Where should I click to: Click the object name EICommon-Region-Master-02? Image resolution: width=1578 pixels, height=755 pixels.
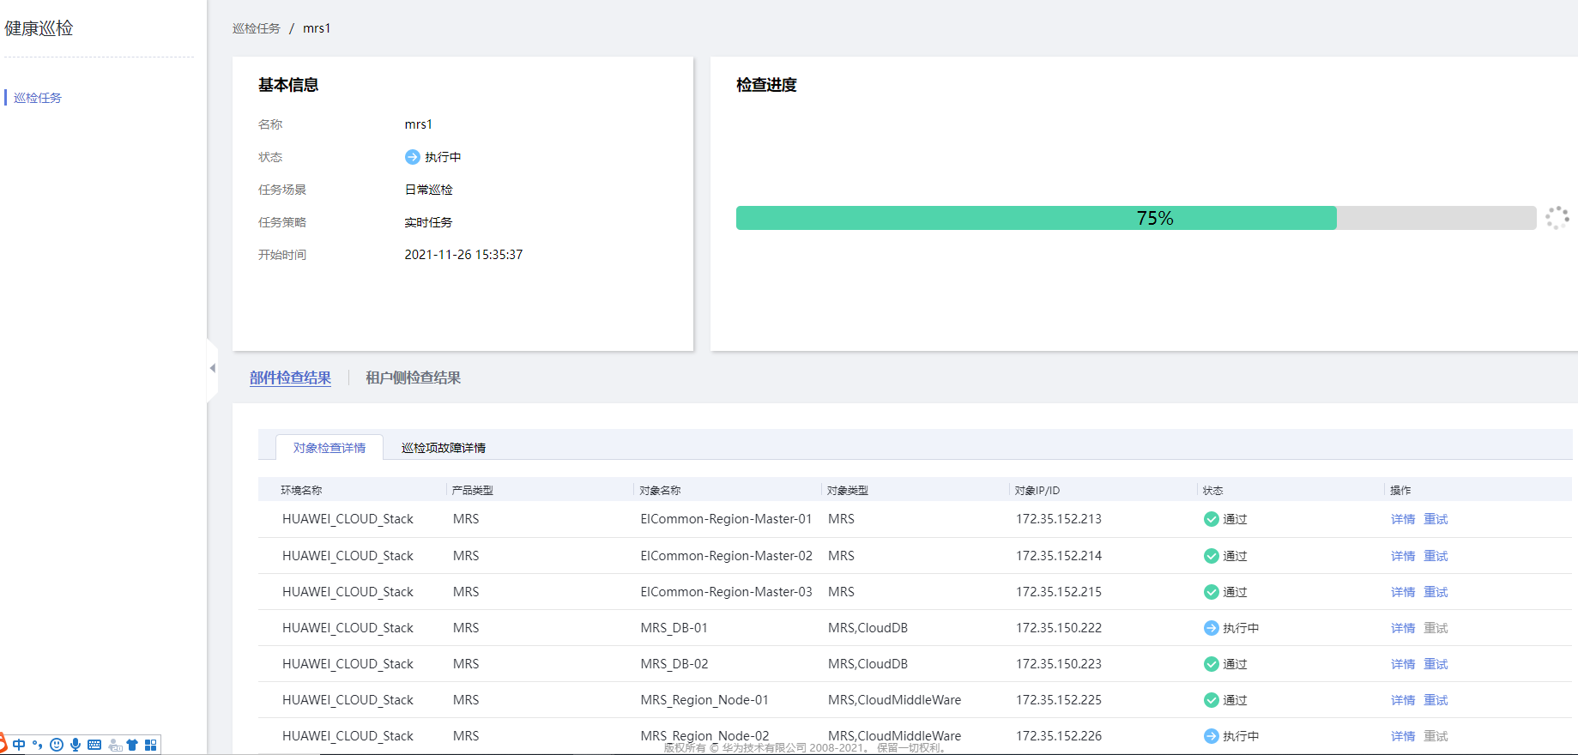[x=726, y=556]
